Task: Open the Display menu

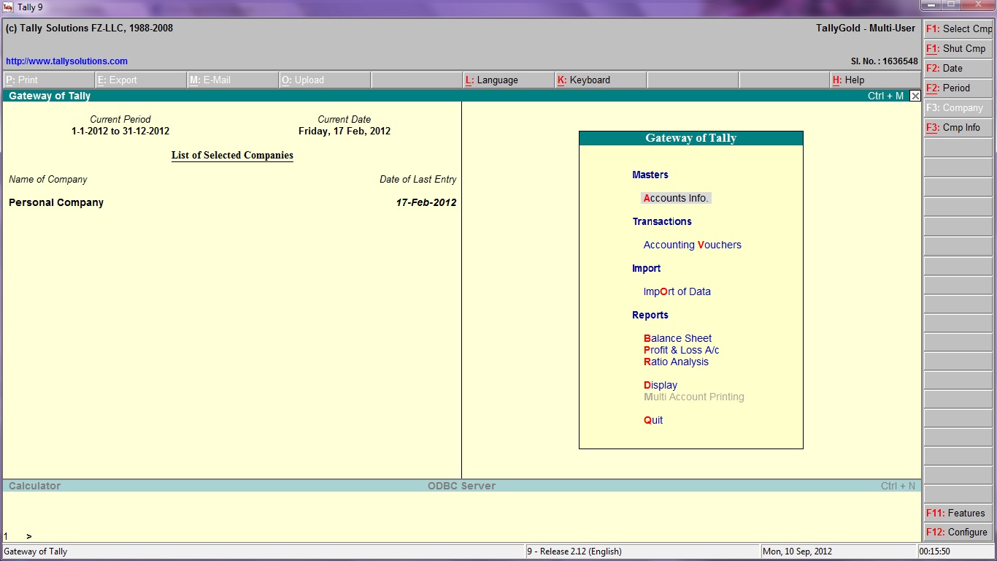Action: (x=660, y=385)
